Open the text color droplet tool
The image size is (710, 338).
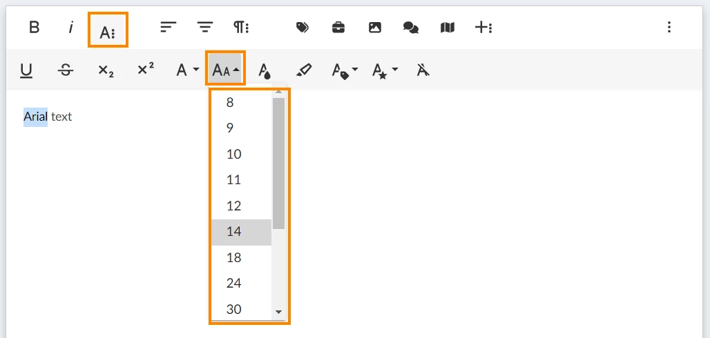click(x=265, y=70)
